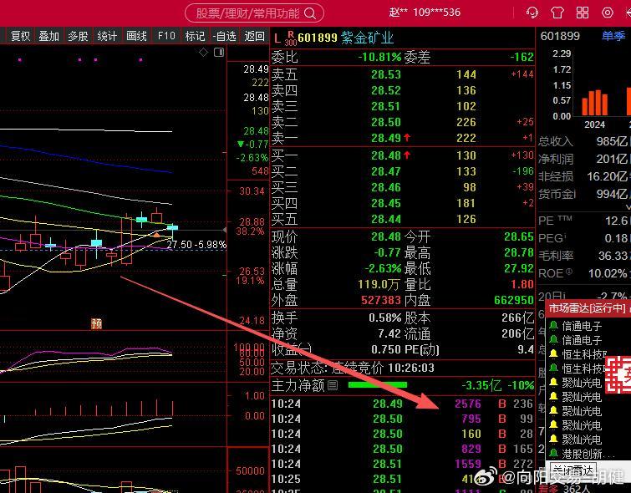Image resolution: width=631 pixels, height=493 pixels.
Task: Open the 多股 view
Action: coord(78,36)
